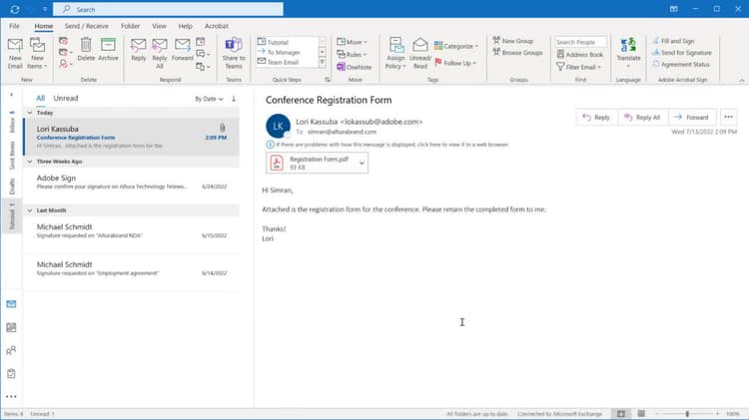Viewport: 749px width, 420px height.
Task: Archive the selected email
Action: [x=108, y=49]
